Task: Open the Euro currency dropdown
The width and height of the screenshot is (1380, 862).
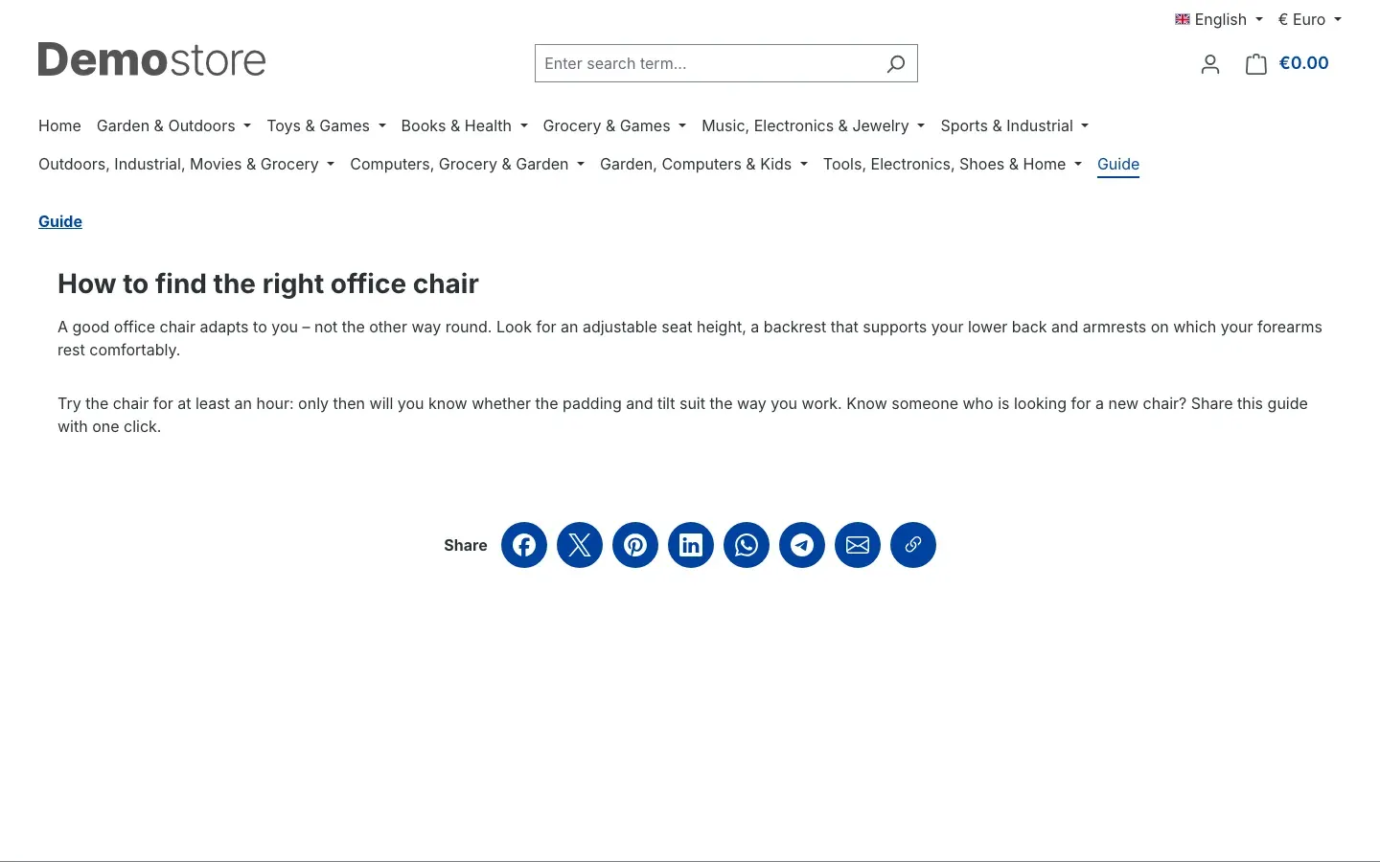Action: coord(1310,19)
